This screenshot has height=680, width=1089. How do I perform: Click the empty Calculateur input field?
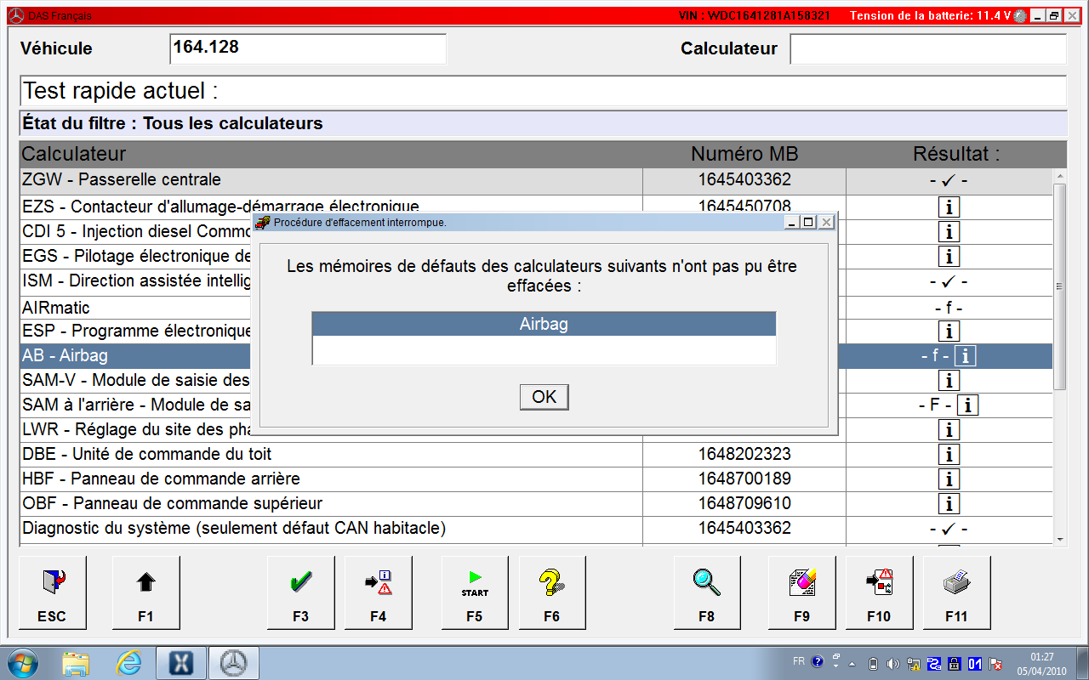click(x=928, y=48)
